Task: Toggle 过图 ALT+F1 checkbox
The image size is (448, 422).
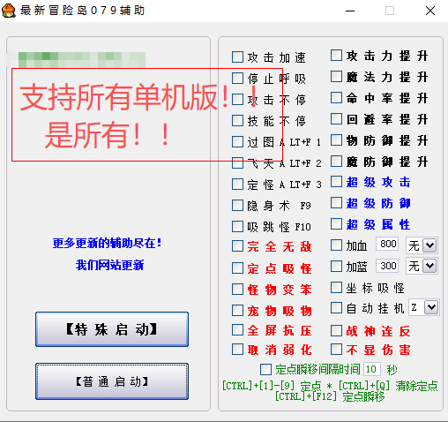Action: point(237,142)
